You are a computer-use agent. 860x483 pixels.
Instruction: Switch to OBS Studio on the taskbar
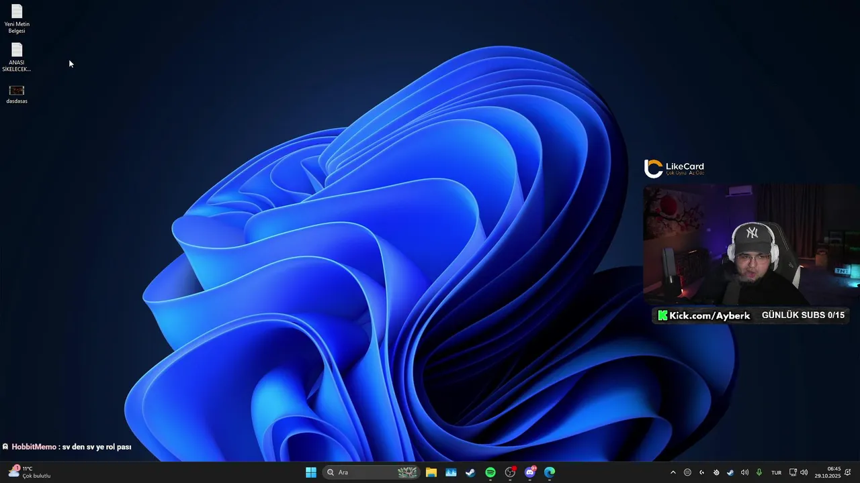[510, 472]
